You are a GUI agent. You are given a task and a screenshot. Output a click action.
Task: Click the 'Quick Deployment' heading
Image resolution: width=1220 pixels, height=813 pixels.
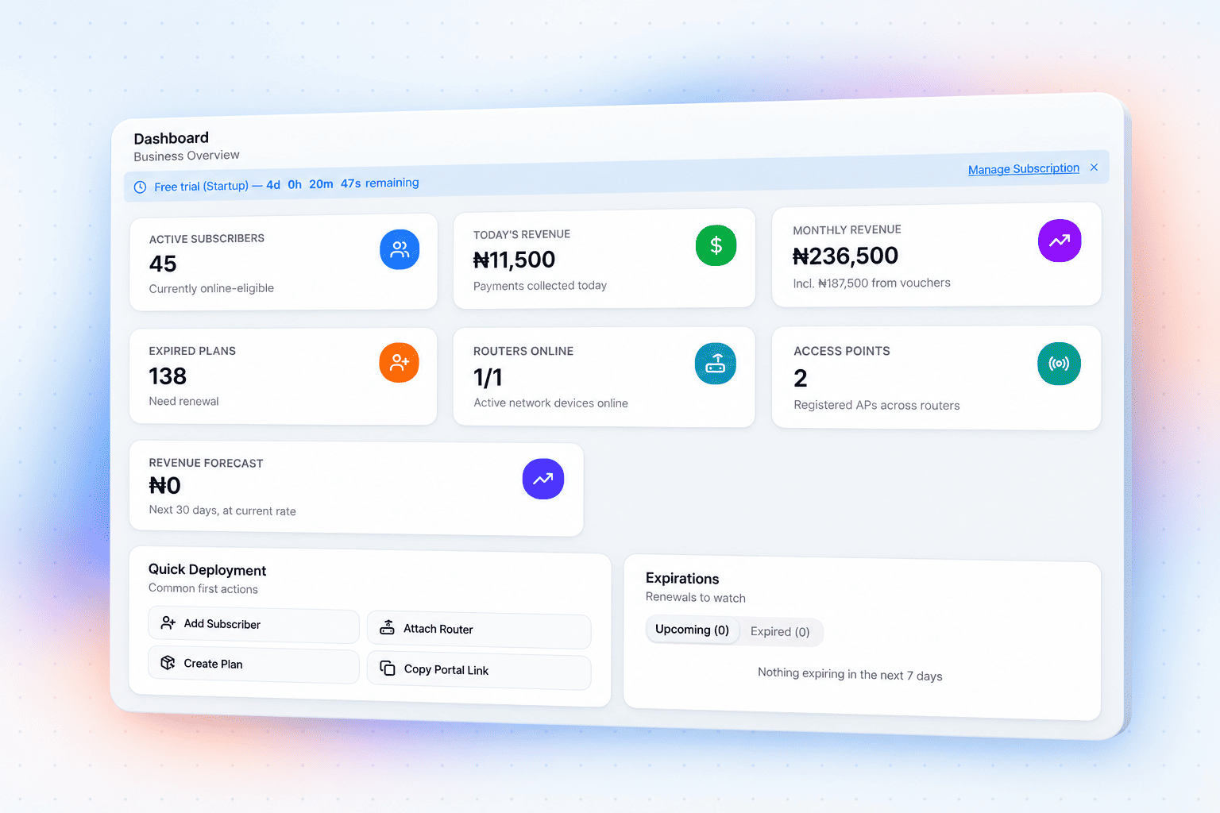click(207, 570)
